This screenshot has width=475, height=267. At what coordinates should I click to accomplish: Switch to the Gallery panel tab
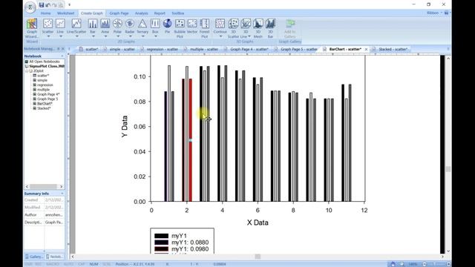pos(34,257)
